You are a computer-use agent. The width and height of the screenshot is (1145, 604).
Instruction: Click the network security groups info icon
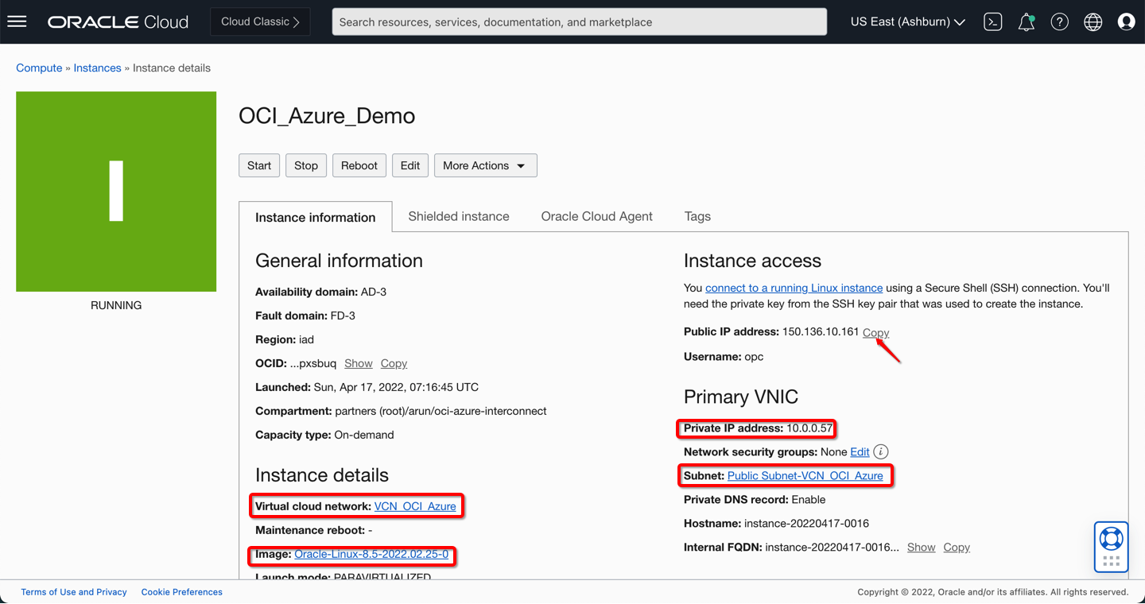coord(880,451)
